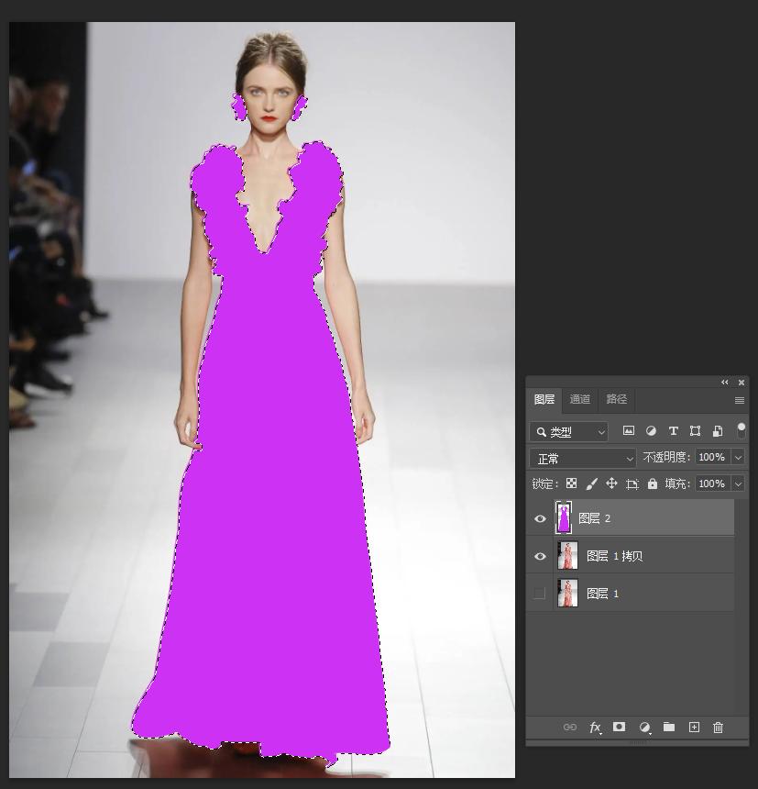Hide the 图层 1 拷贝 layer

[540, 556]
